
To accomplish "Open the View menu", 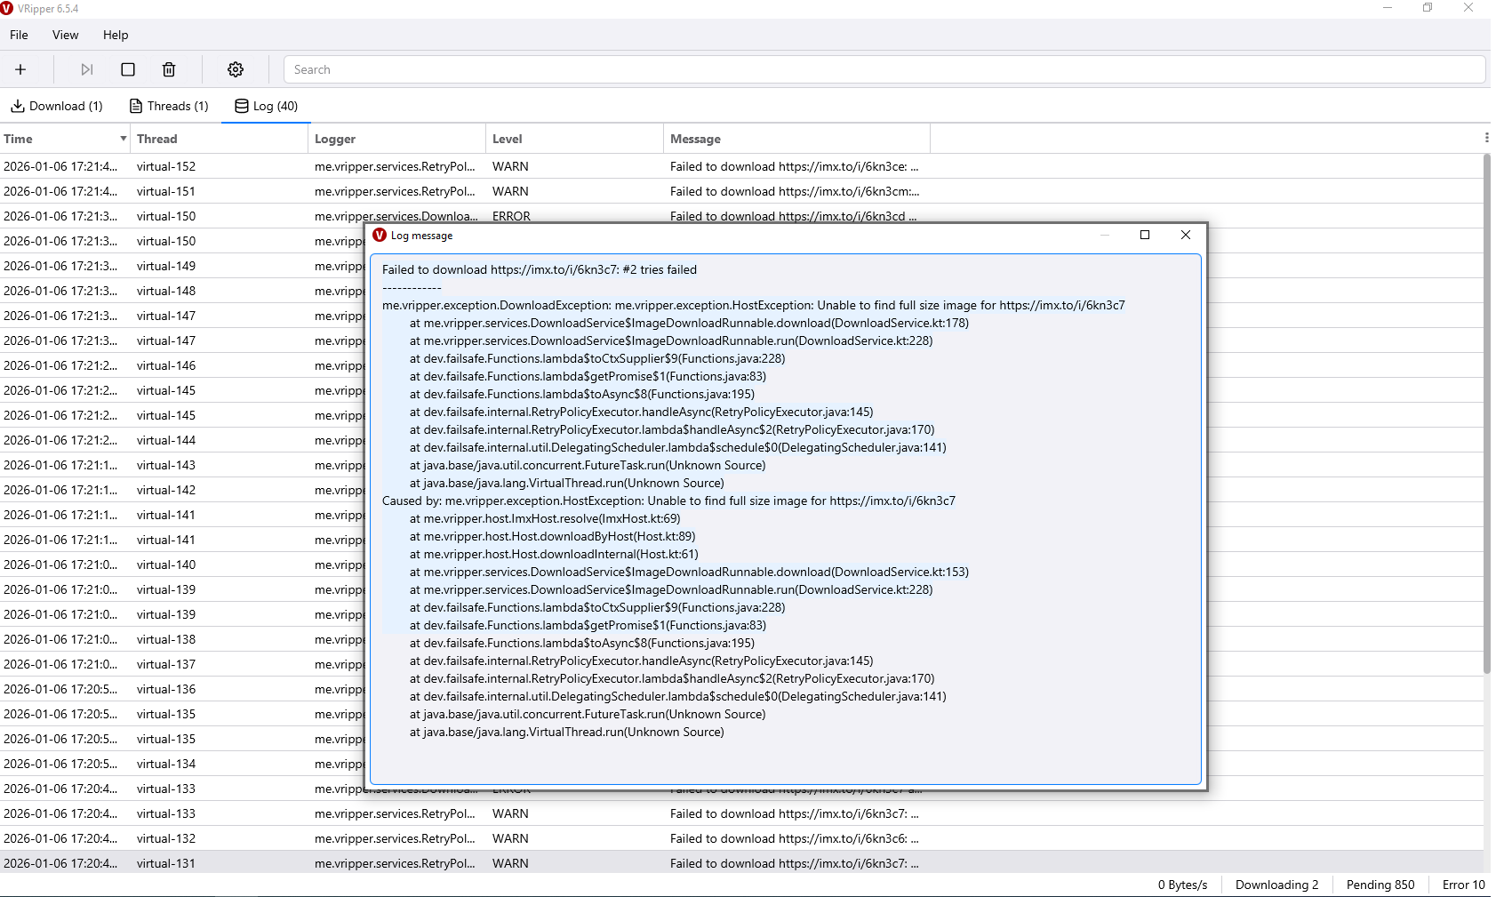I will click(x=65, y=35).
